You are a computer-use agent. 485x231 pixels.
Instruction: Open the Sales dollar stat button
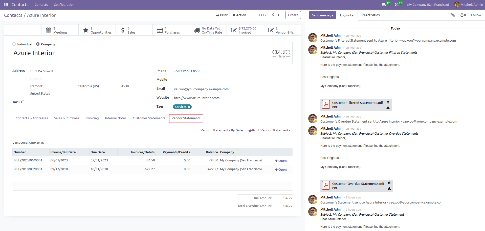[134, 30]
